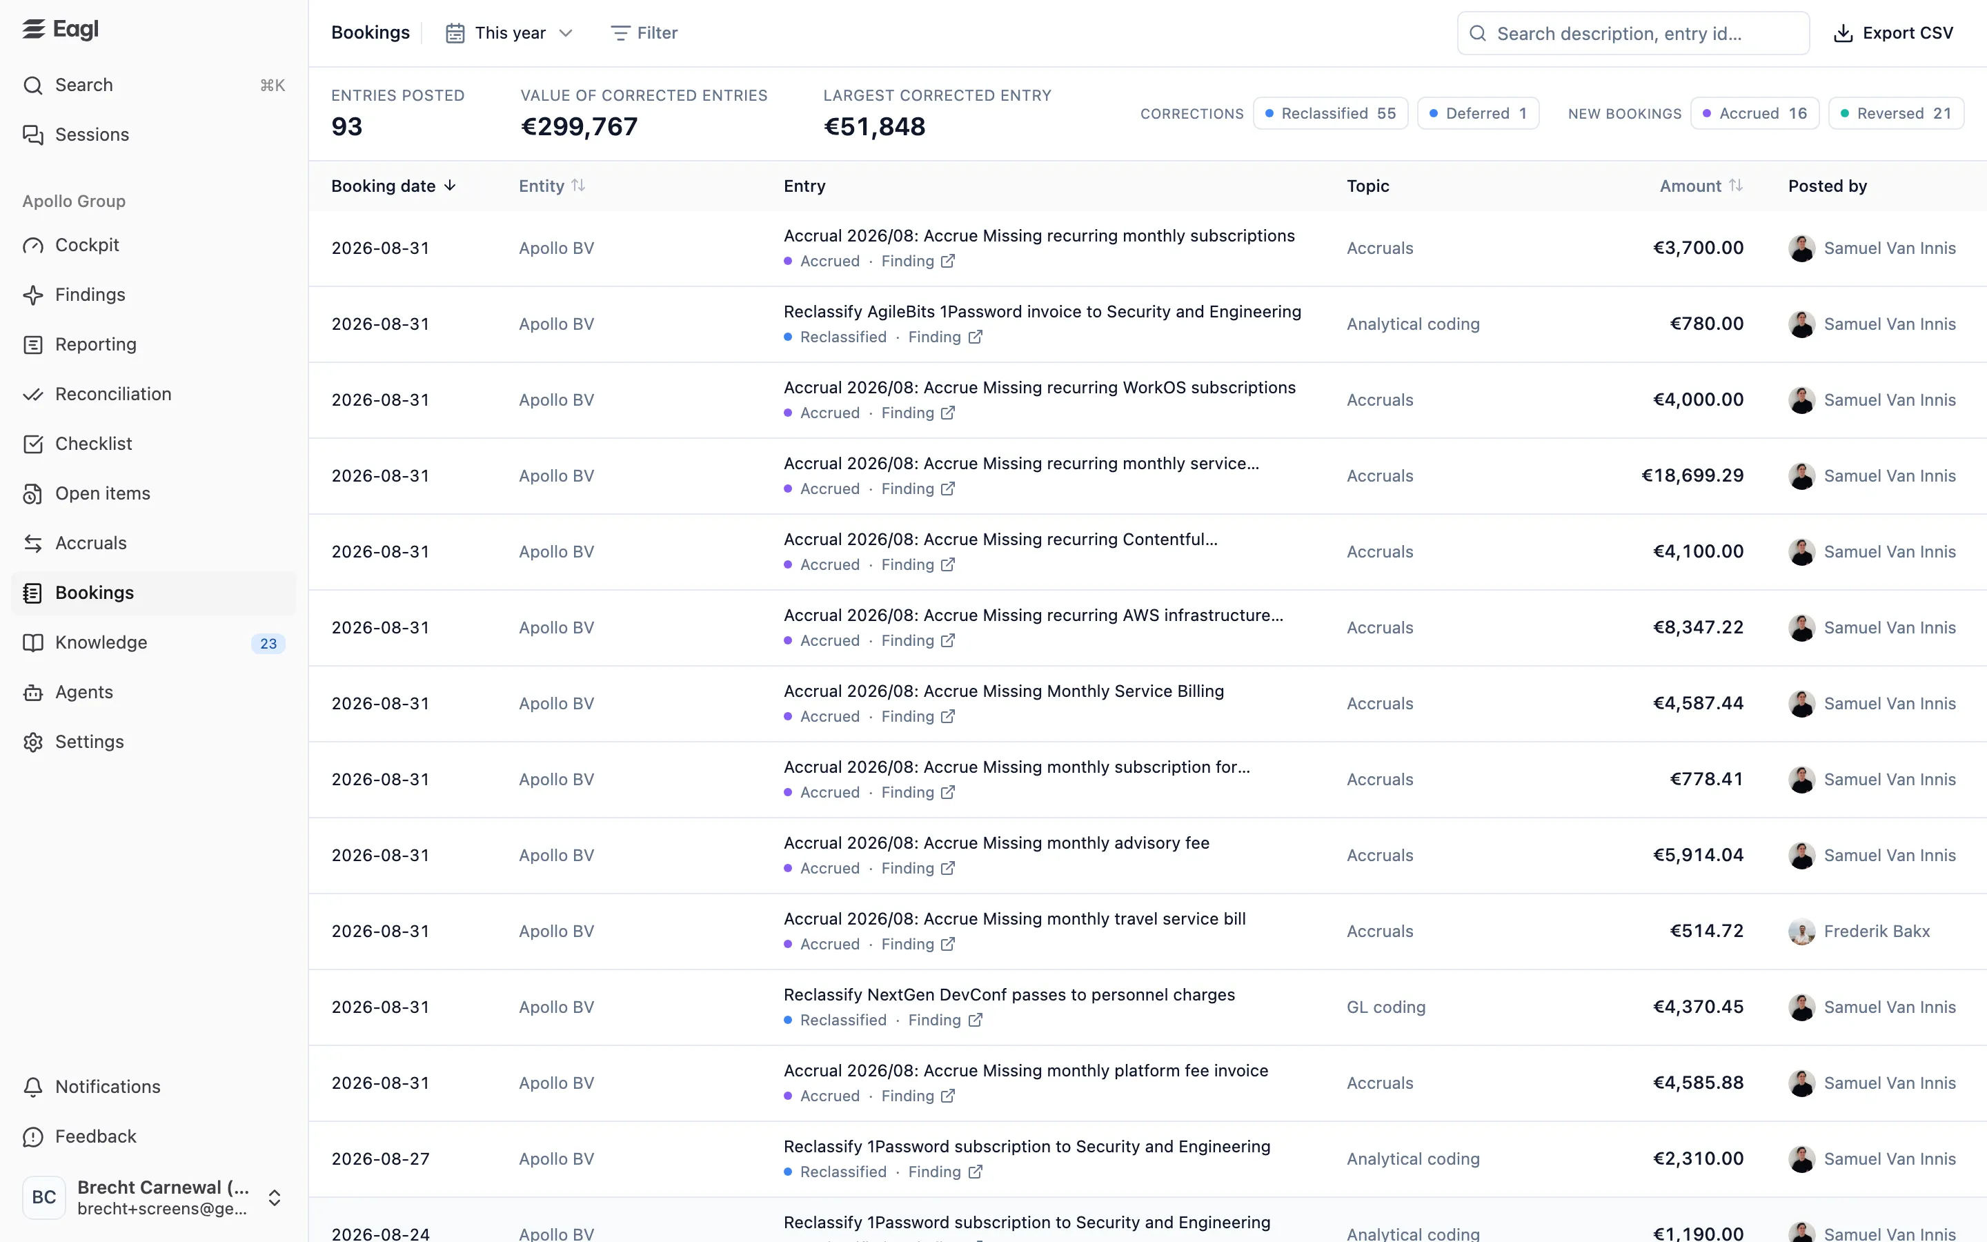Expand the This year date range dropdown
1987x1242 pixels.
click(x=509, y=33)
